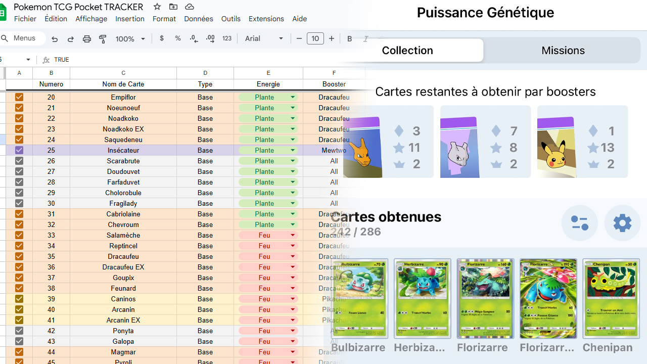
Task: Switch to the Missions tab
Action: tap(563, 51)
